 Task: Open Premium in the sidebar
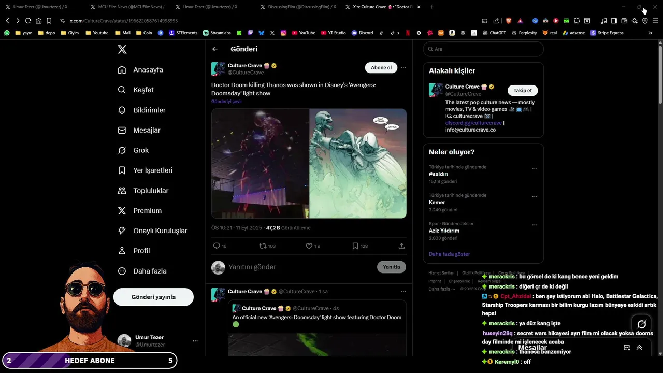139,211
